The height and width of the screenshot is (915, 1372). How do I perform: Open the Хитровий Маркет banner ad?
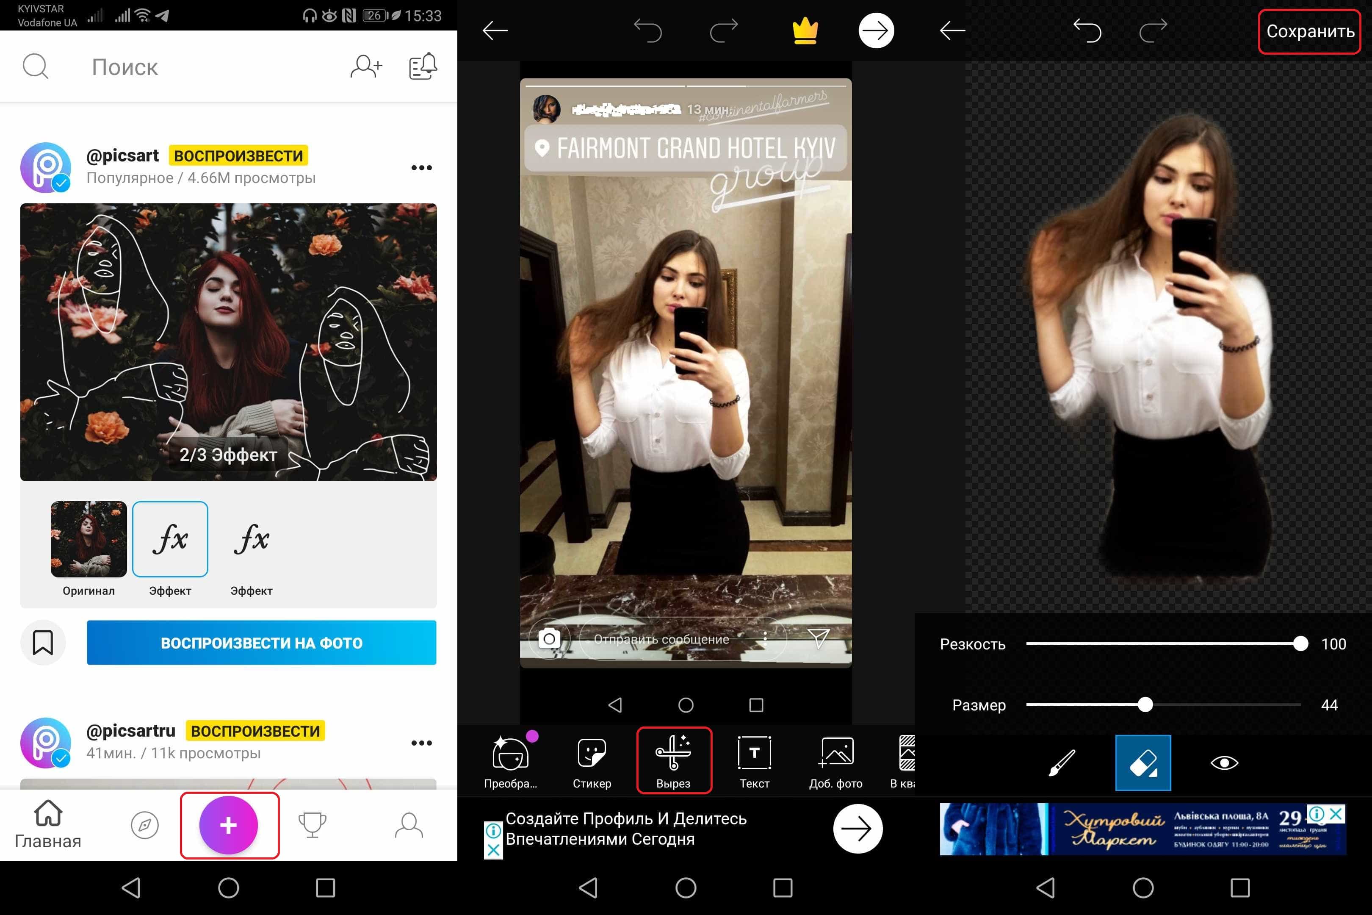point(1142,829)
